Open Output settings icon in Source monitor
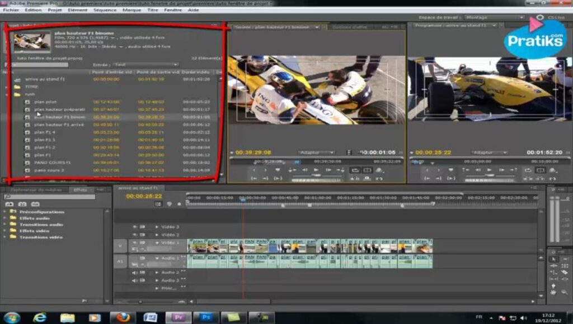This screenshot has width=573, height=324. tap(379, 170)
